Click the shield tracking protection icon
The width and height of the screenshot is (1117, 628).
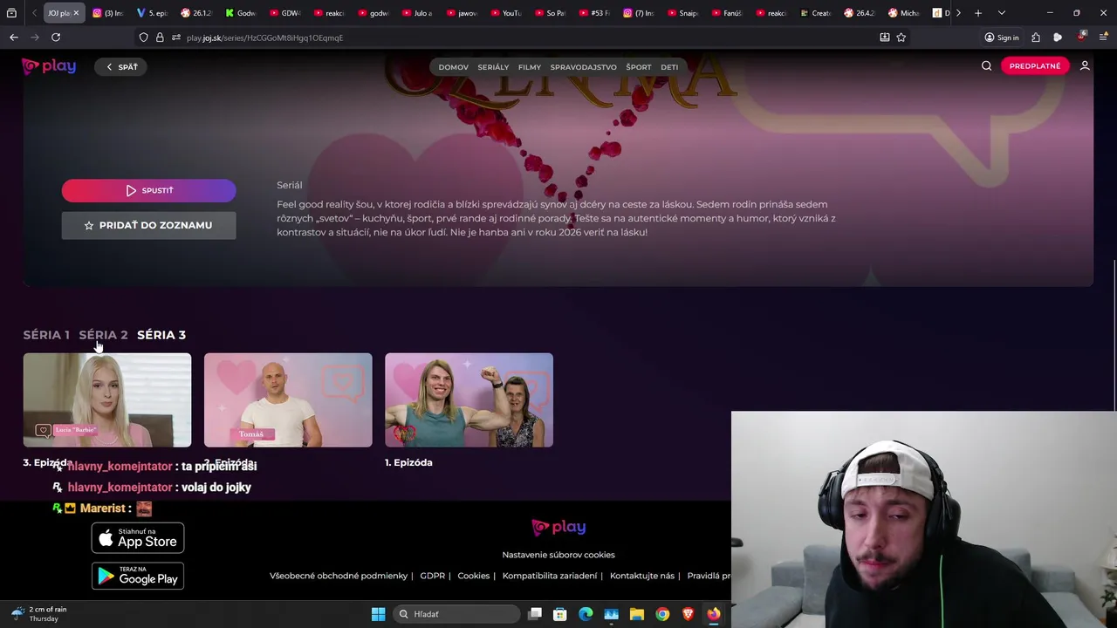(143, 38)
